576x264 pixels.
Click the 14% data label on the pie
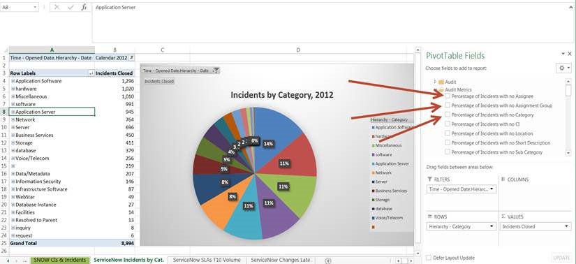coord(268,144)
